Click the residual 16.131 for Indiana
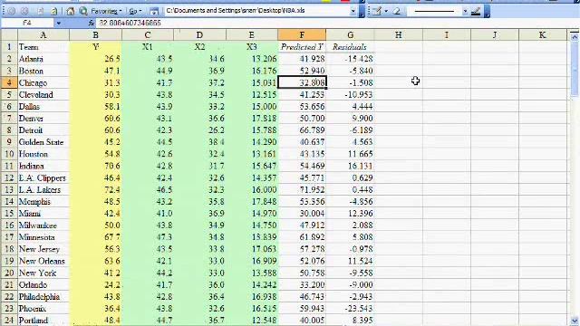The image size is (580, 326). (350, 166)
